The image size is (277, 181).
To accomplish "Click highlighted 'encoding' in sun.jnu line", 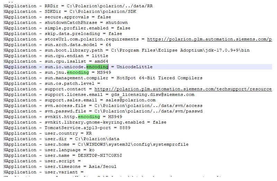I will click(78, 72).
